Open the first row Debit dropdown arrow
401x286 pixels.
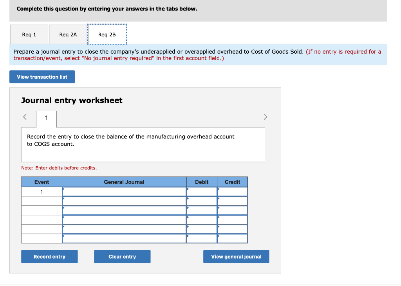(x=188, y=190)
